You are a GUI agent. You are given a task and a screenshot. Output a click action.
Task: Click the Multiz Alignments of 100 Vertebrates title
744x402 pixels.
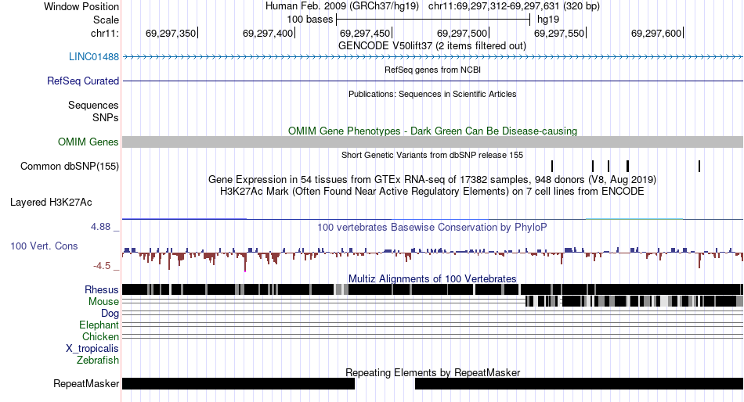click(432, 278)
